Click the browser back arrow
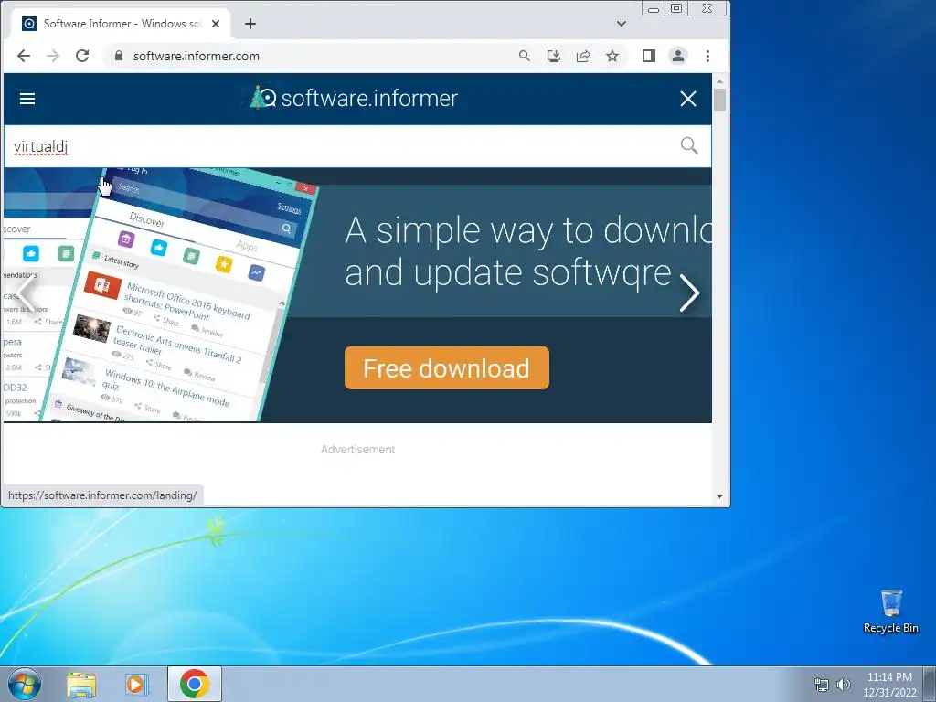This screenshot has width=936, height=702. (x=23, y=56)
